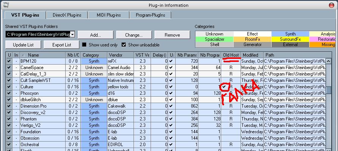Untick the Show unloadable checkbox
Screen dimensions: 338x151
click(124, 45)
